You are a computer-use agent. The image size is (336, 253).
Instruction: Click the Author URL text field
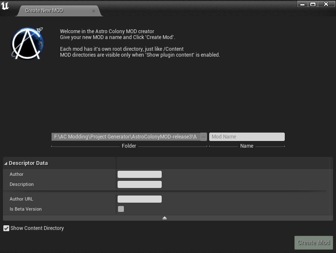click(139, 199)
